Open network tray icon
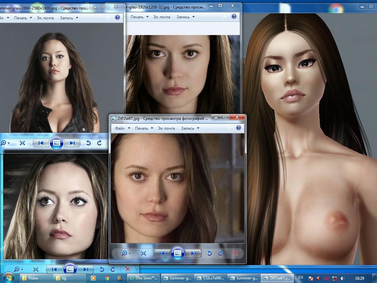The image size is (377, 283). (x=334, y=278)
